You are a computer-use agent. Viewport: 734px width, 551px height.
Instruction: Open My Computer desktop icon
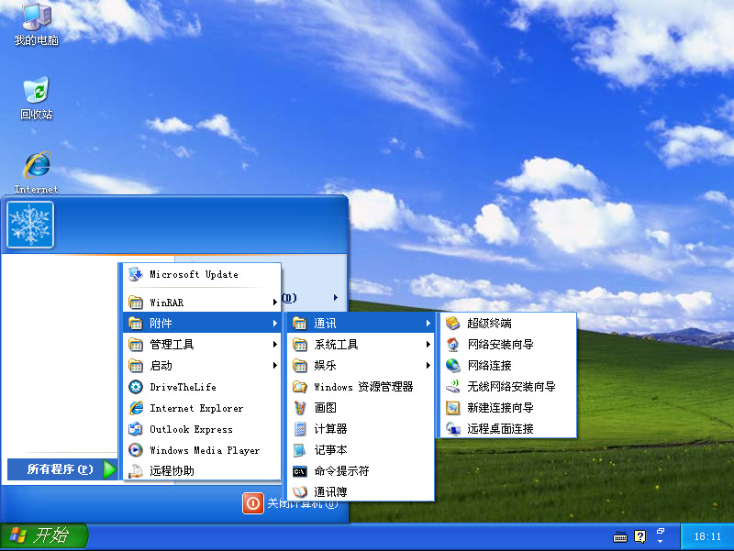pyautogui.click(x=36, y=24)
